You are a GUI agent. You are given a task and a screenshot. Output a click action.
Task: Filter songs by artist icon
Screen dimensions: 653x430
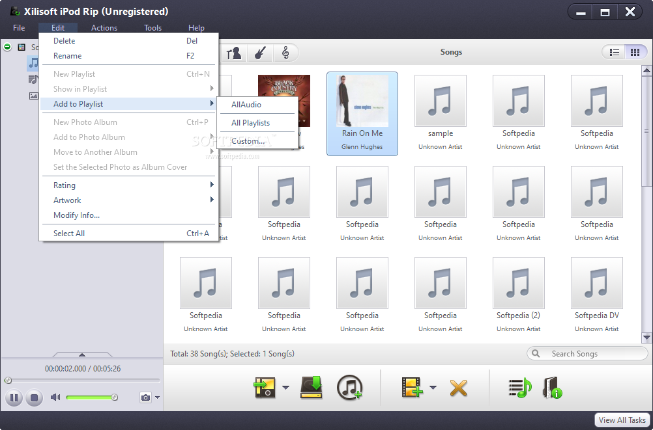tap(234, 53)
